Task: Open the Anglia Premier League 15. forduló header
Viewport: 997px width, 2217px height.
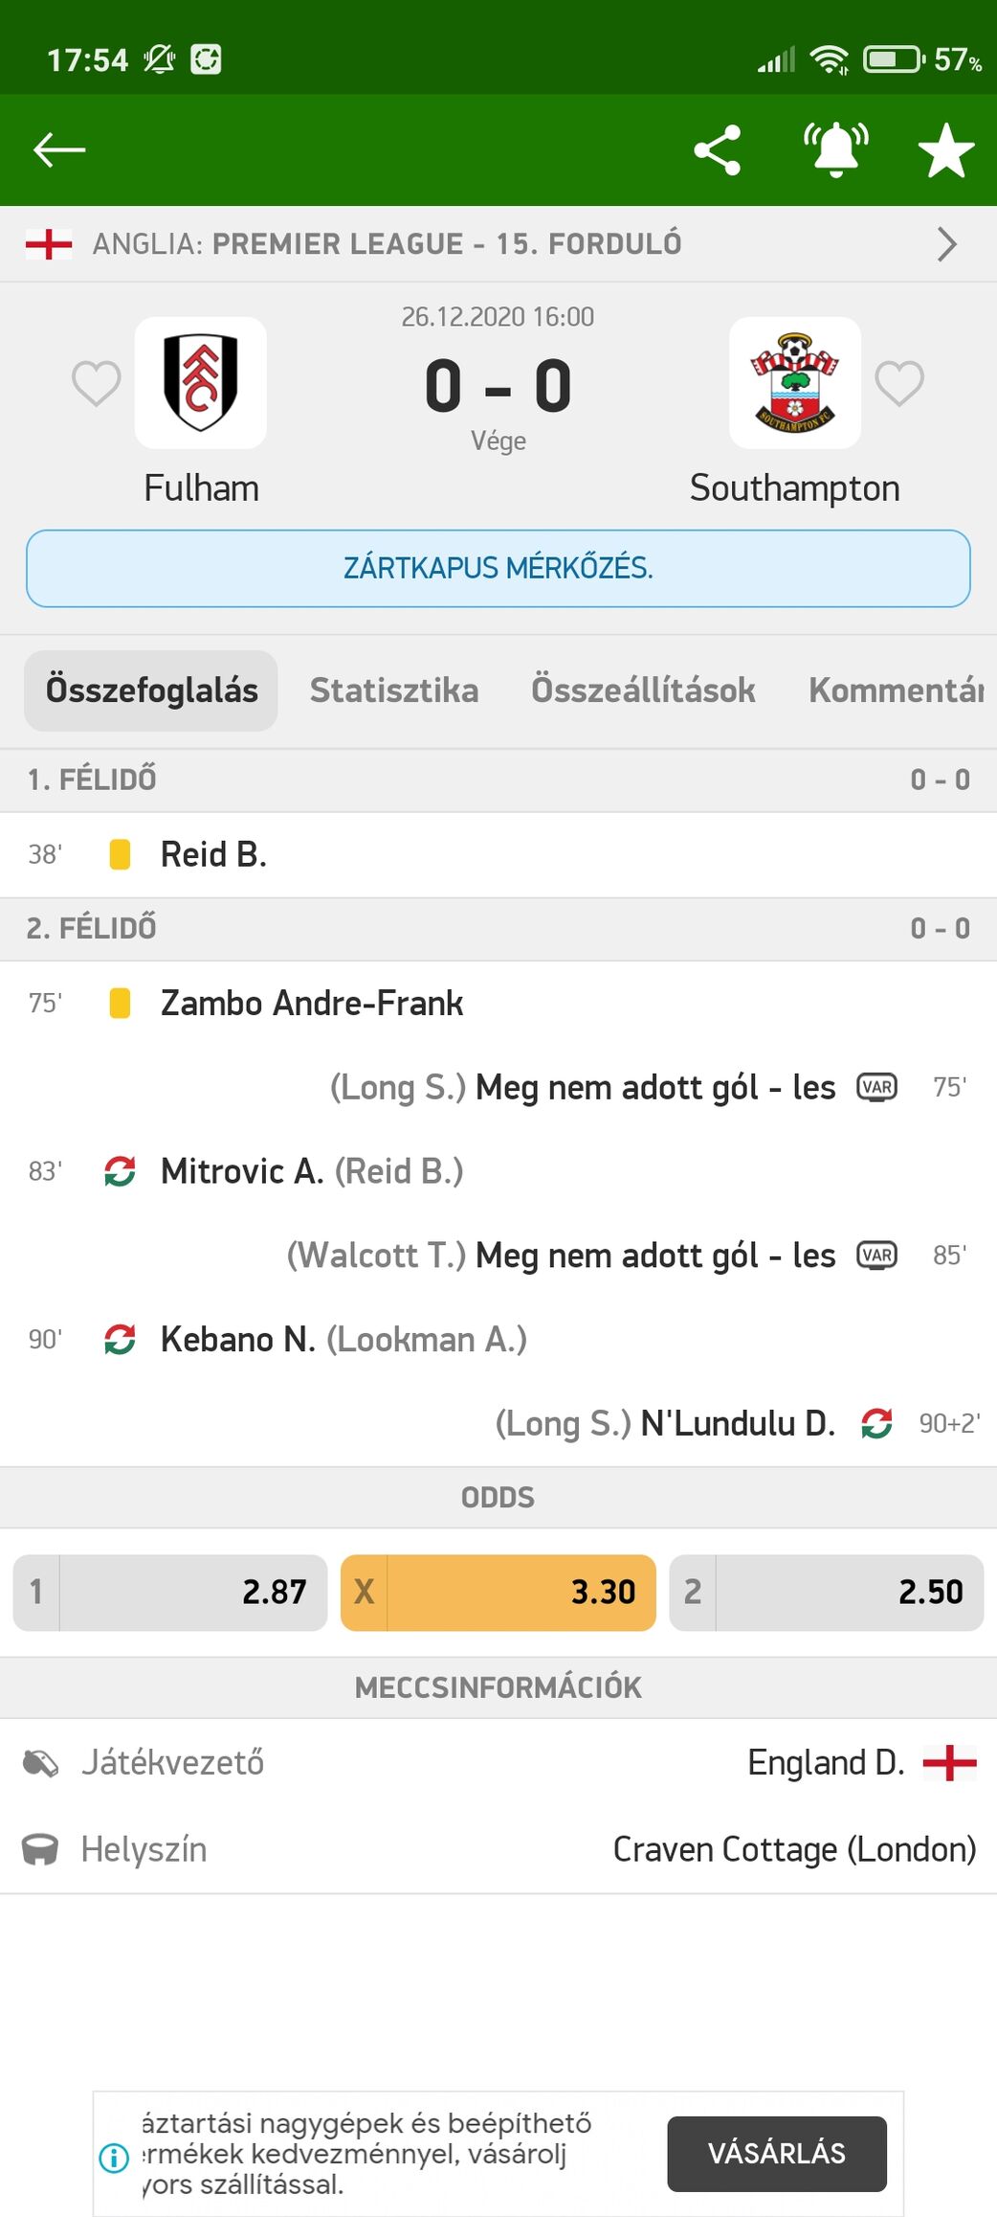Action: point(387,244)
